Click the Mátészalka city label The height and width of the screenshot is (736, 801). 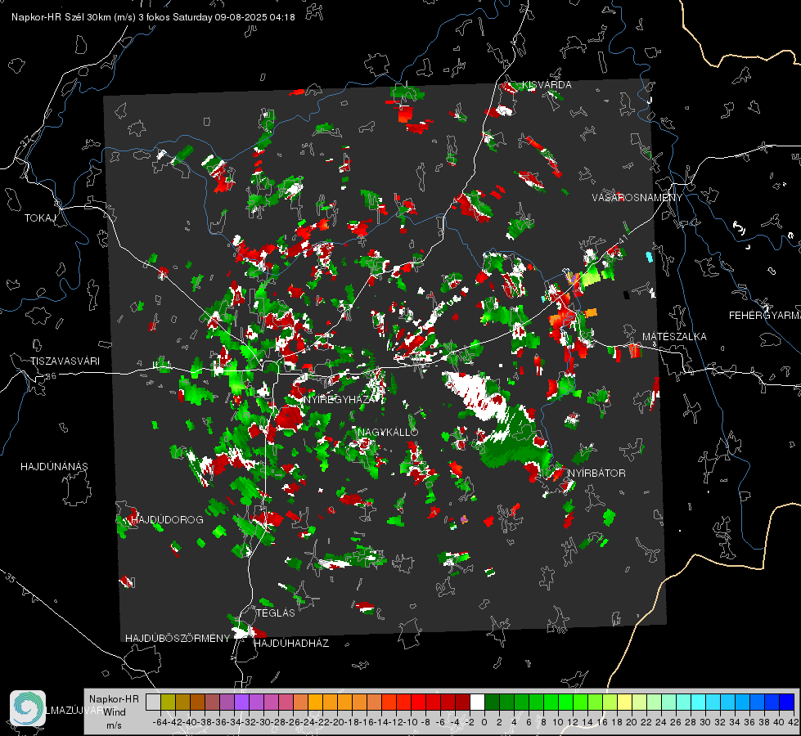(x=674, y=337)
